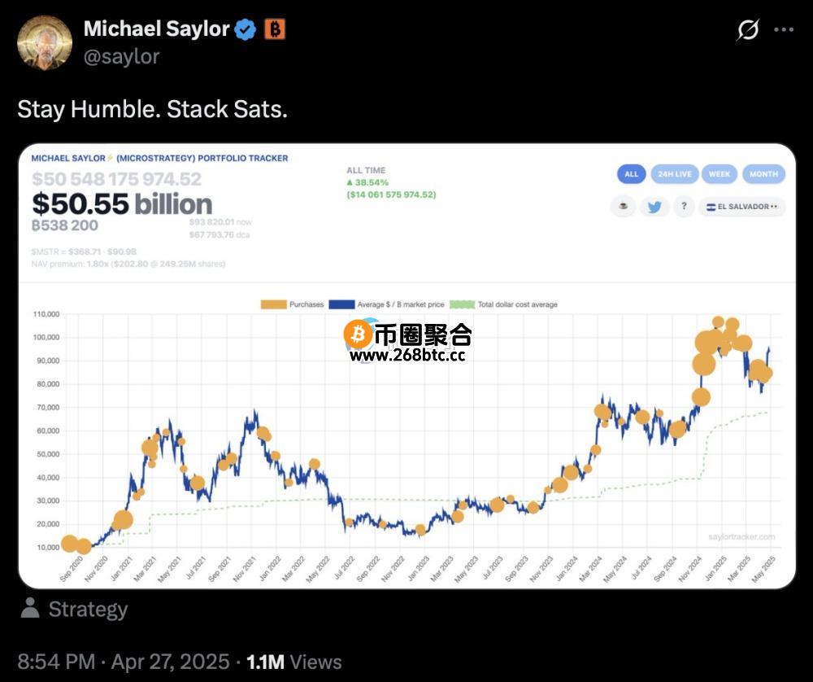Click the Nov 2024 x-axis label
The height and width of the screenshot is (682, 813).
coord(690,569)
